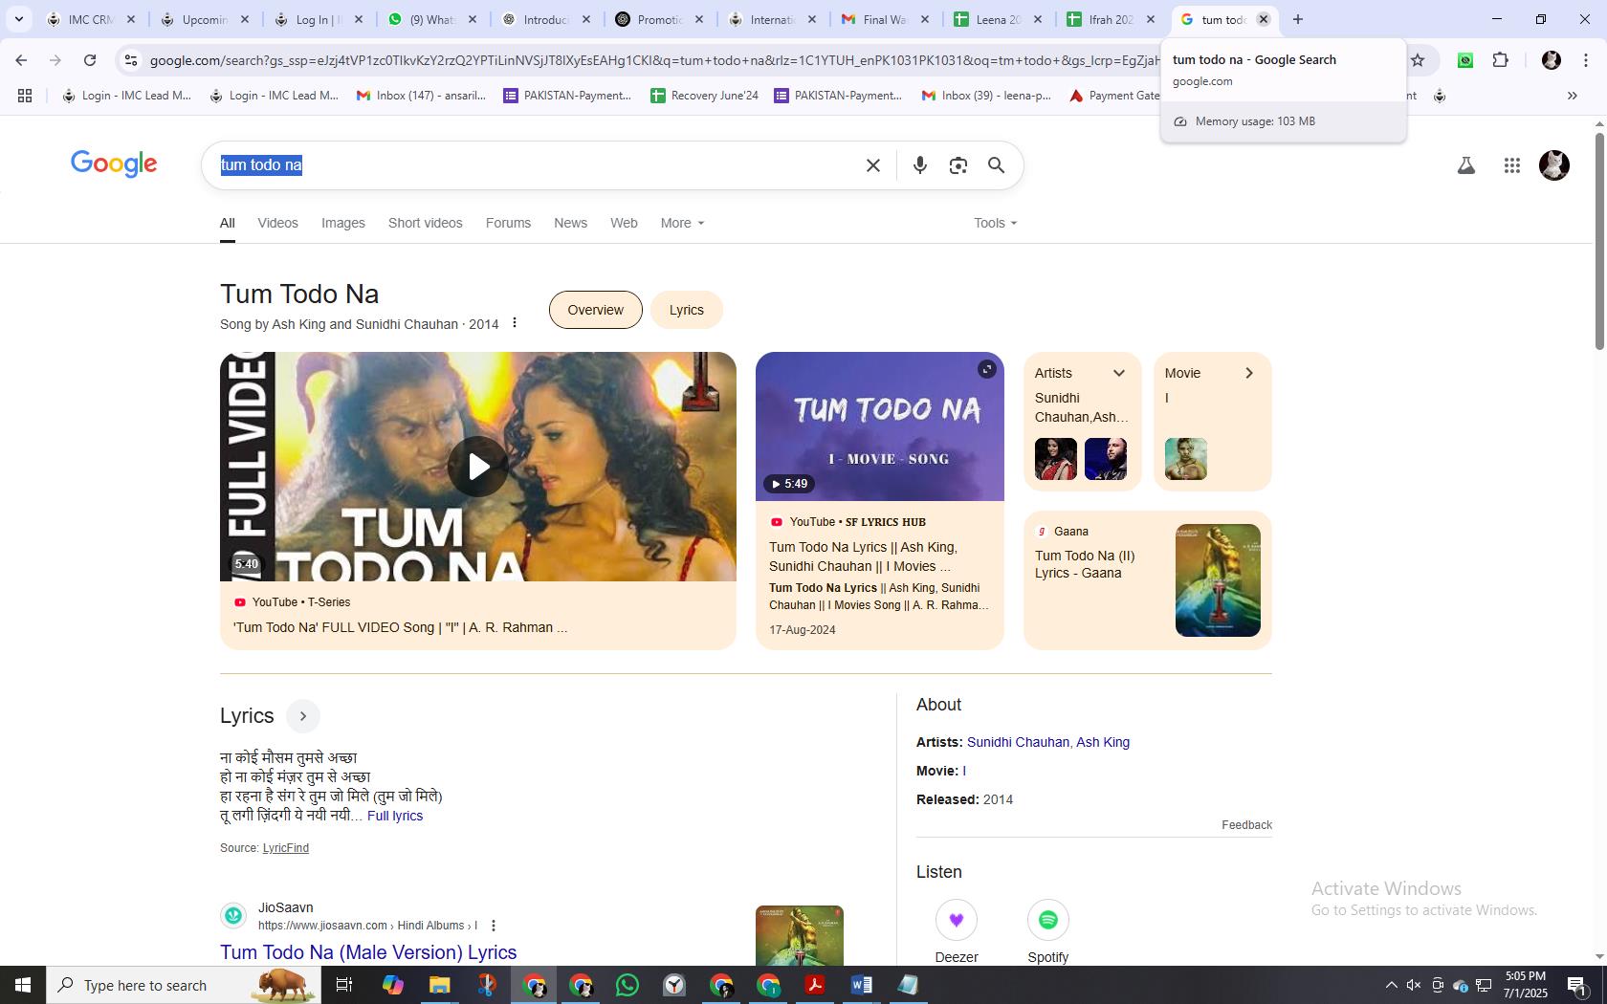Expand the Artists card
The height and width of the screenshot is (1004, 1607).
click(1118, 373)
